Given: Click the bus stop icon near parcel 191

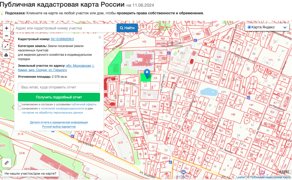Looking at the screenshot, I should coord(248,98).
